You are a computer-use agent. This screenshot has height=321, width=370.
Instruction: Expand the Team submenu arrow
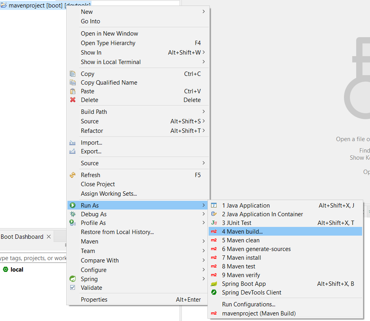point(204,251)
